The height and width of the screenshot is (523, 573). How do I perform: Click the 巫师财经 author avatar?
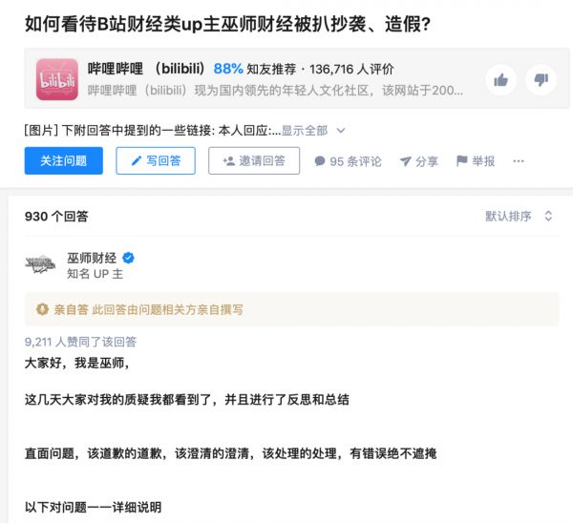[x=41, y=264]
